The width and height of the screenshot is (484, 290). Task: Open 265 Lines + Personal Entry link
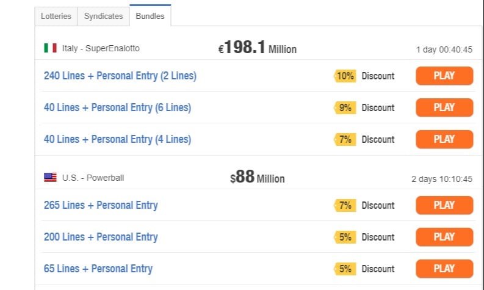tap(101, 205)
